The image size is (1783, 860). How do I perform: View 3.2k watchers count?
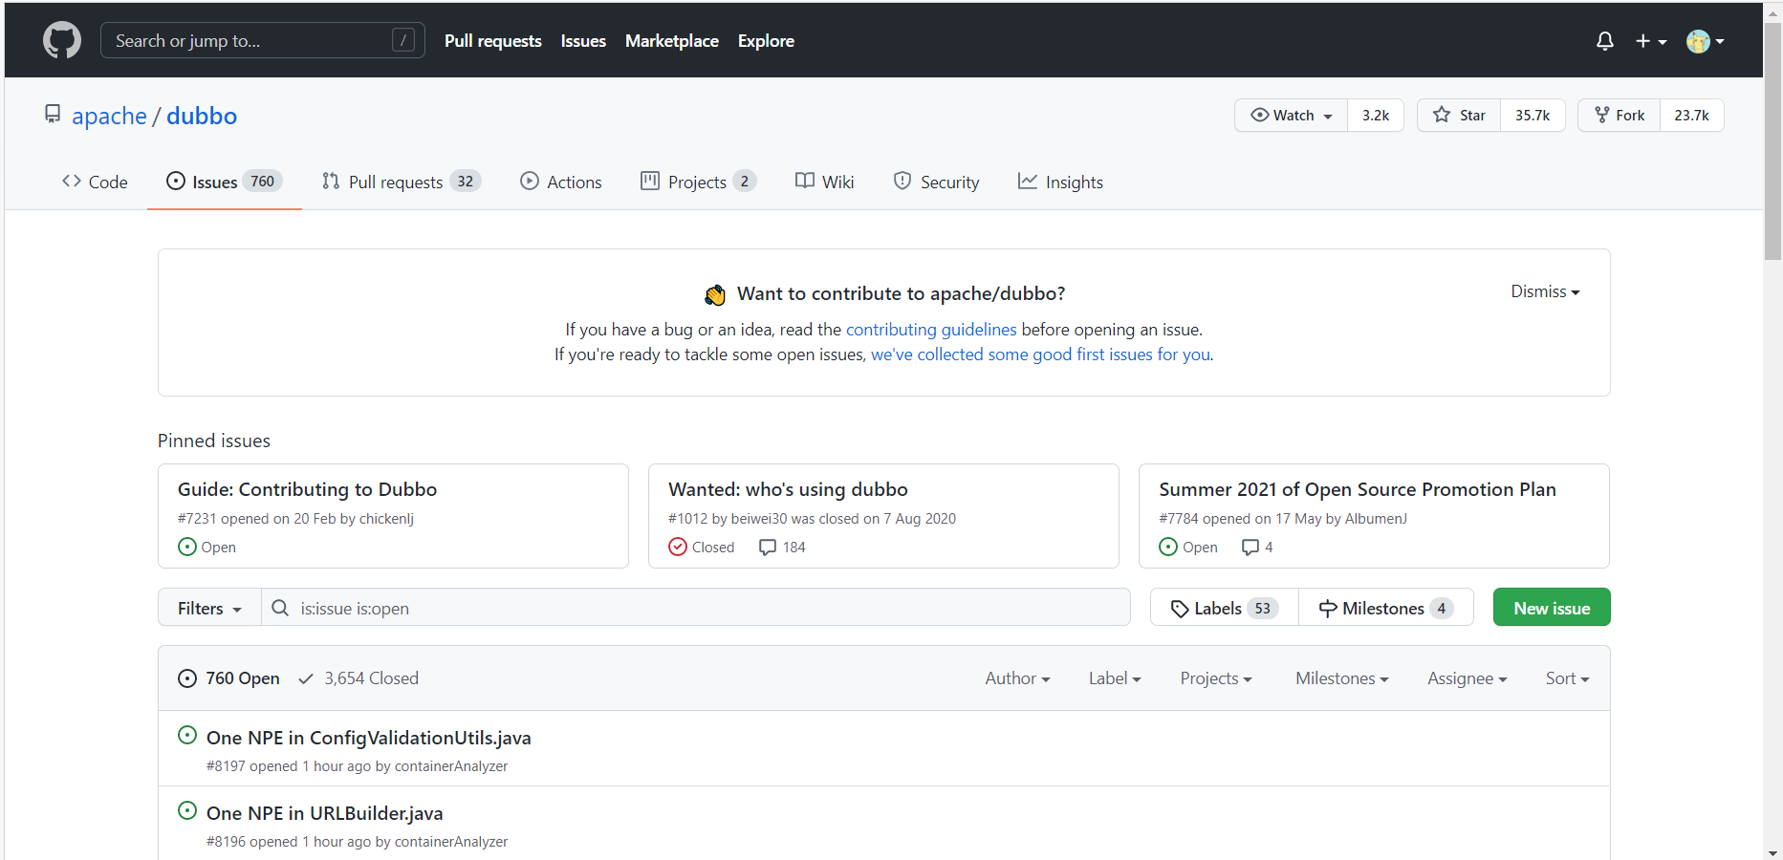[1376, 115]
